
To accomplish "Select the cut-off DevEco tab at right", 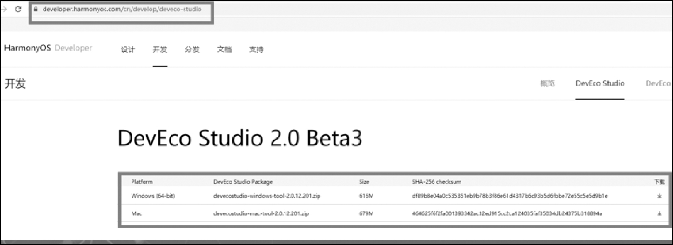I will click(x=658, y=83).
